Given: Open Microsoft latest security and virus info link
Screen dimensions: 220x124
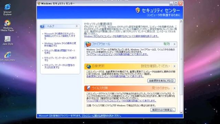Looking at the screenshot, I should (x=60, y=36).
